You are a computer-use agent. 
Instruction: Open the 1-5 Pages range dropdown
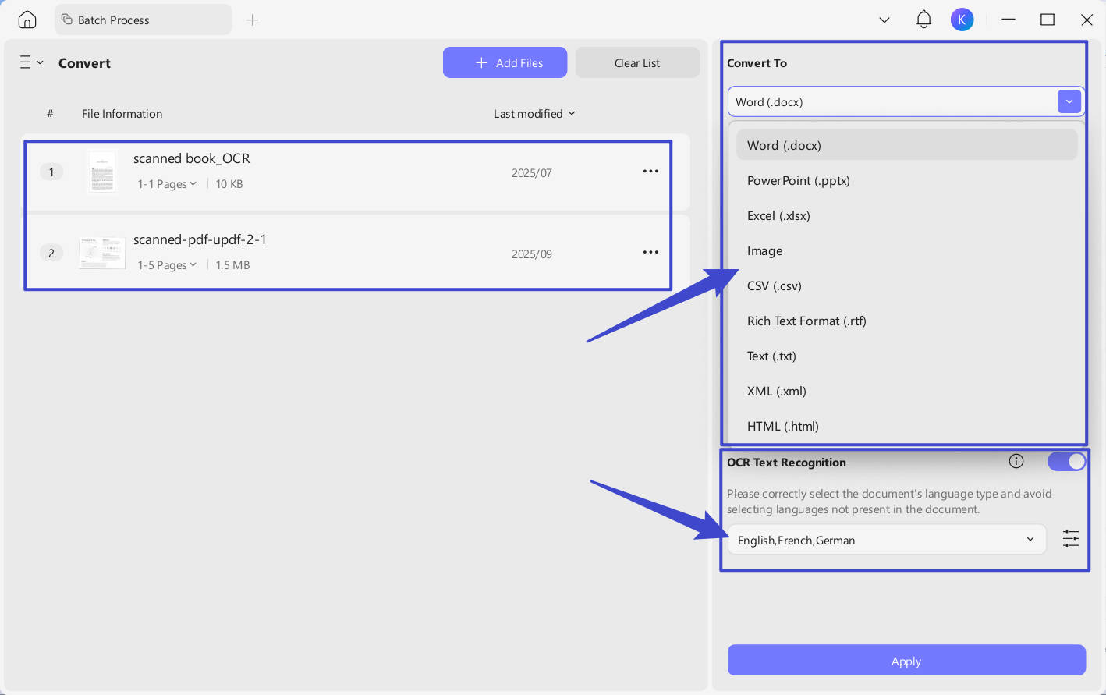(x=167, y=265)
